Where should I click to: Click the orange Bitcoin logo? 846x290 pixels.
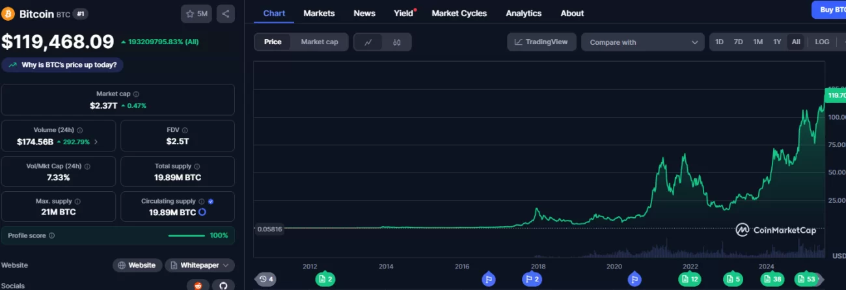pyautogui.click(x=8, y=14)
